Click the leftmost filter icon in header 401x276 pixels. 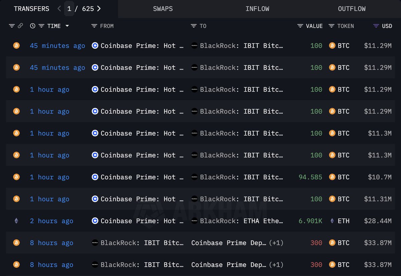pyautogui.click(x=12, y=26)
